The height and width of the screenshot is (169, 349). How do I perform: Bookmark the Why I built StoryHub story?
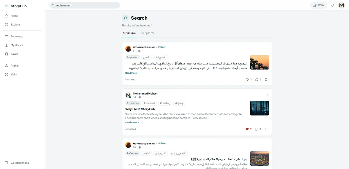coord(266,129)
